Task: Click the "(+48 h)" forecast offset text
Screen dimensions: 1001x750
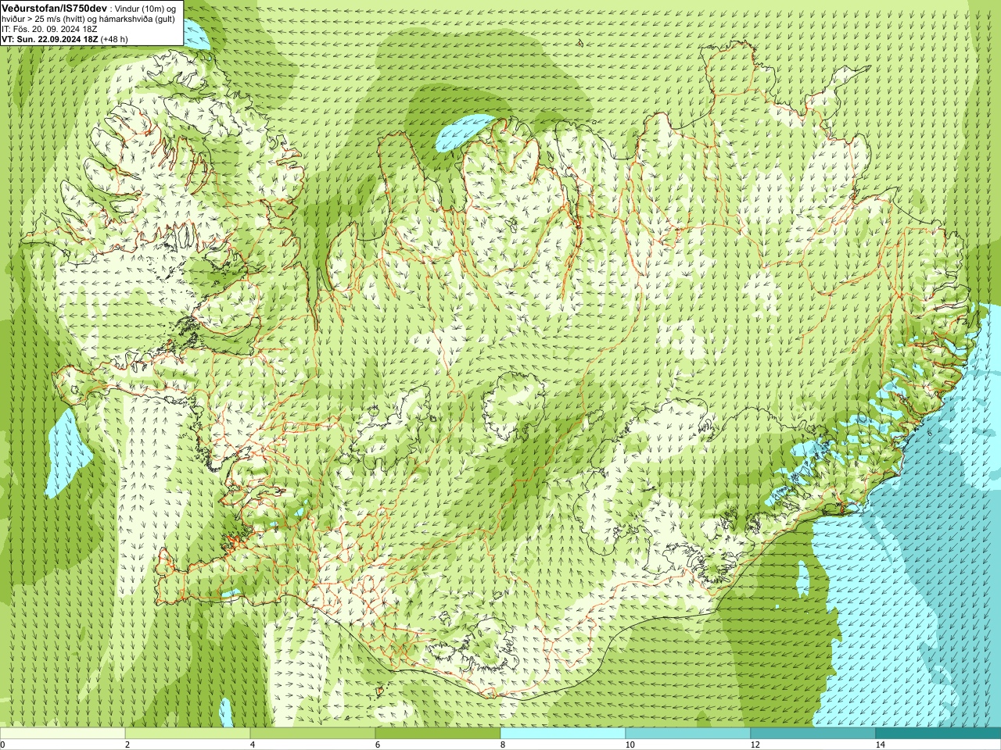Action: click(x=114, y=38)
